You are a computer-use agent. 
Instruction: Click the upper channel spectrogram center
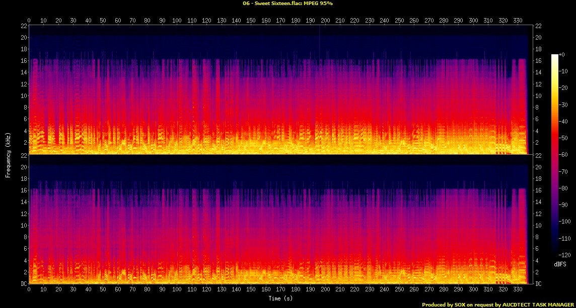pos(278,89)
